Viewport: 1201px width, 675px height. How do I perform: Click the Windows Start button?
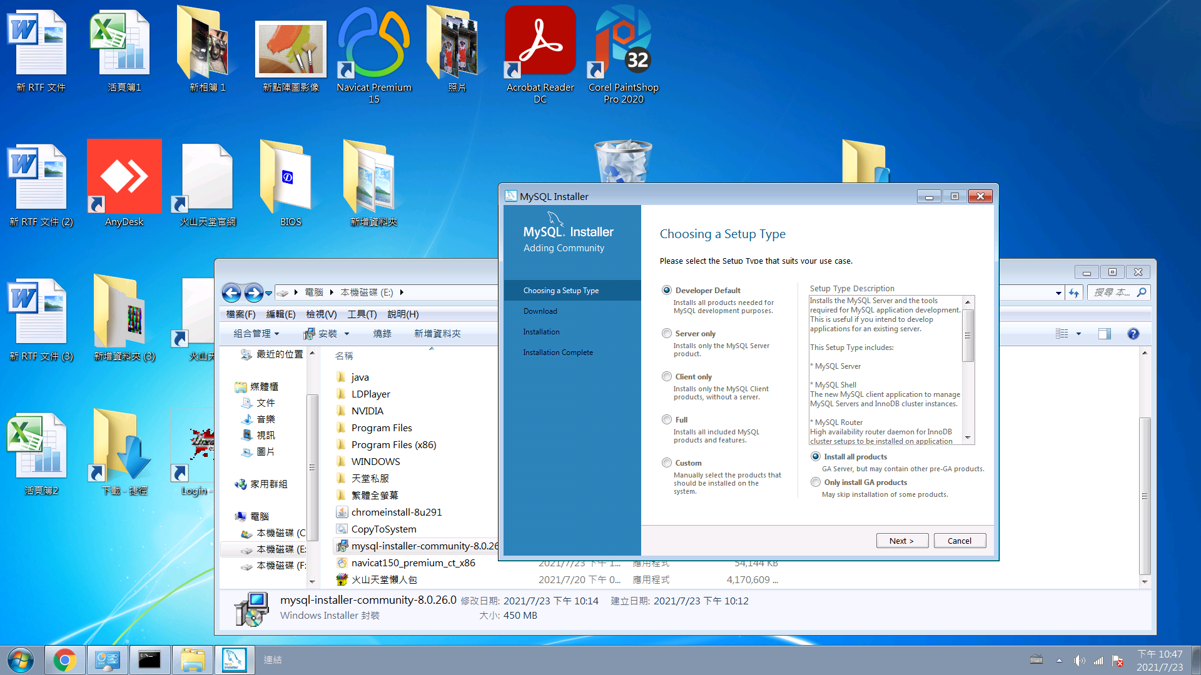(x=20, y=660)
